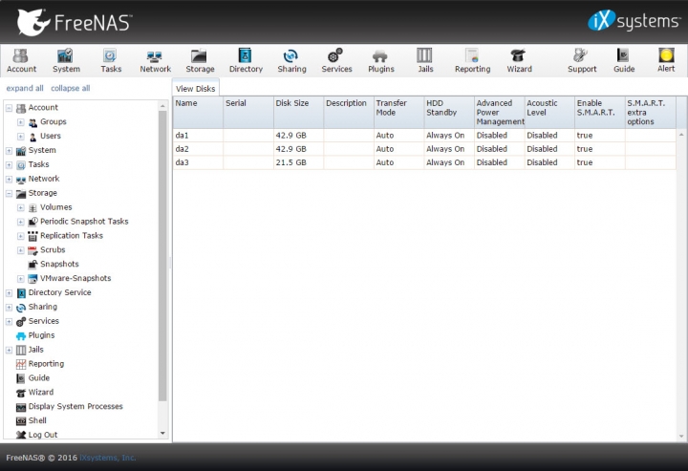The height and width of the screenshot is (471, 688).
Task: Open the Tasks toolbar icon
Action: (x=111, y=60)
